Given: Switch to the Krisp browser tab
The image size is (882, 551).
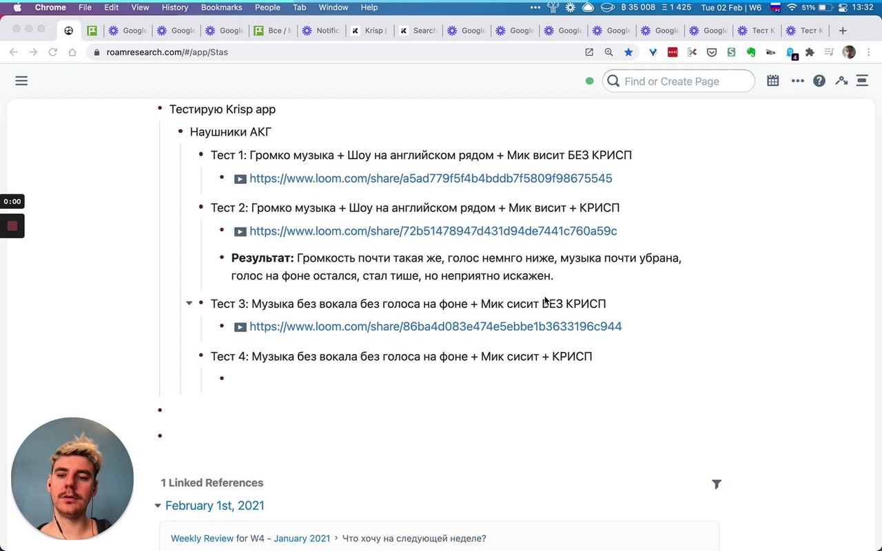Looking at the screenshot, I should pyautogui.click(x=369, y=30).
